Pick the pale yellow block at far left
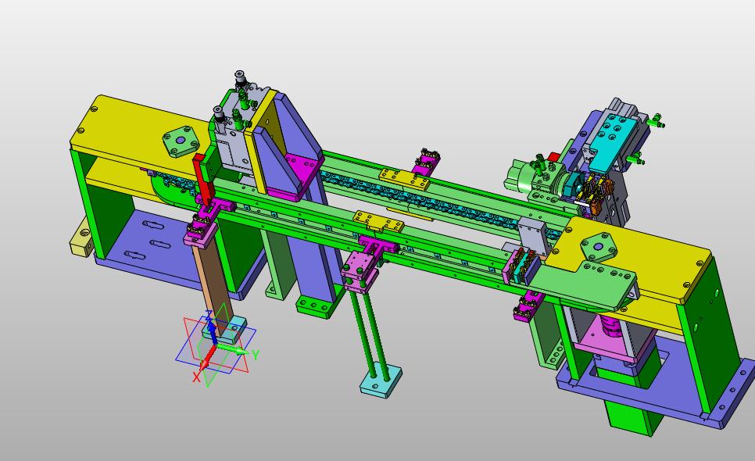 (81, 238)
